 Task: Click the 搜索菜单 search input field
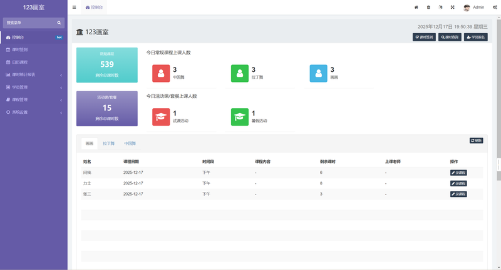coord(28,22)
